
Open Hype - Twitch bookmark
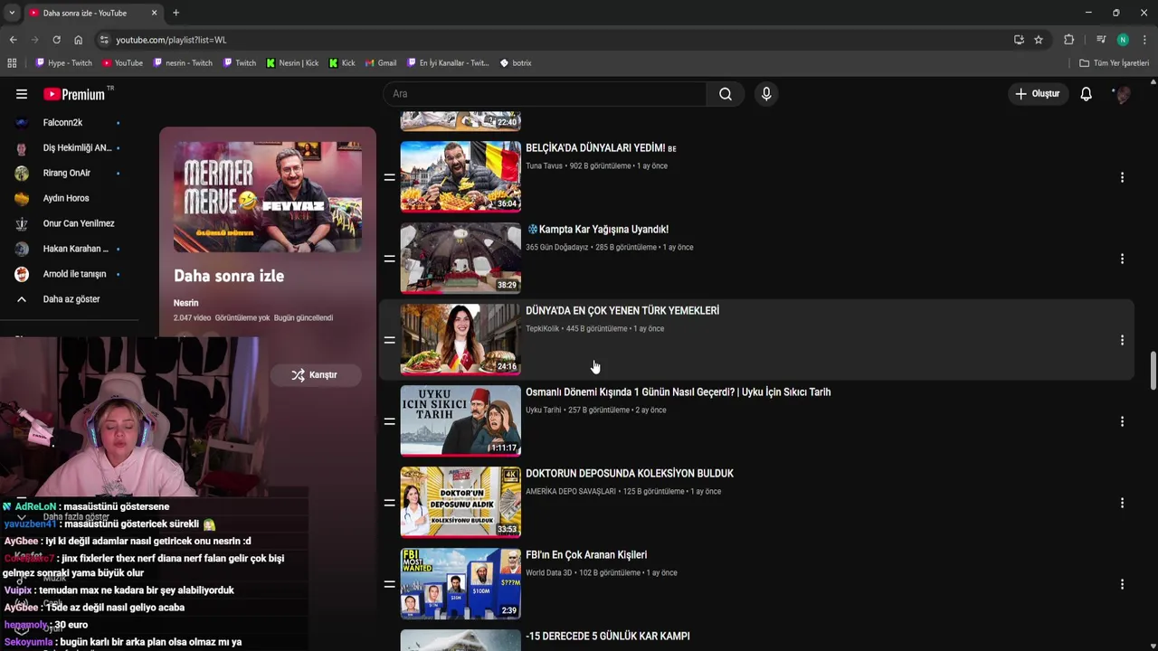tap(63, 63)
